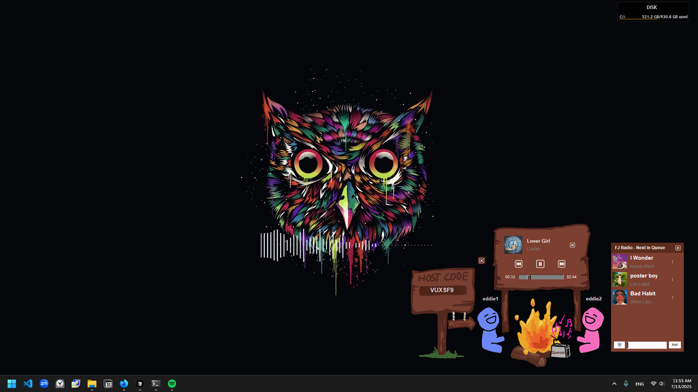Screen dimensions: 698x392
Task: Open the Windows Start menu
Action: [12, 384]
